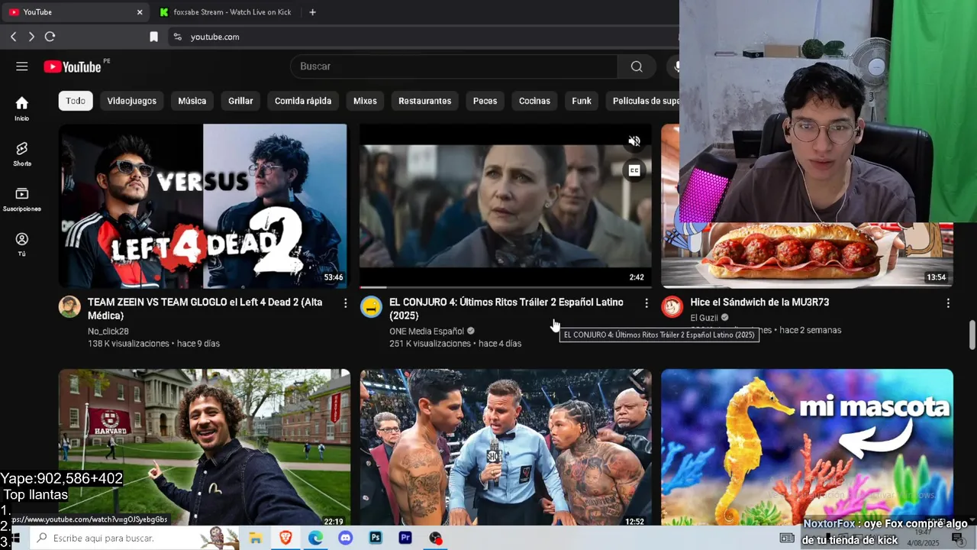This screenshot has height=550, width=977.
Task: Click the YouTube logo
Action: pyautogui.click(x=73, y=66)
